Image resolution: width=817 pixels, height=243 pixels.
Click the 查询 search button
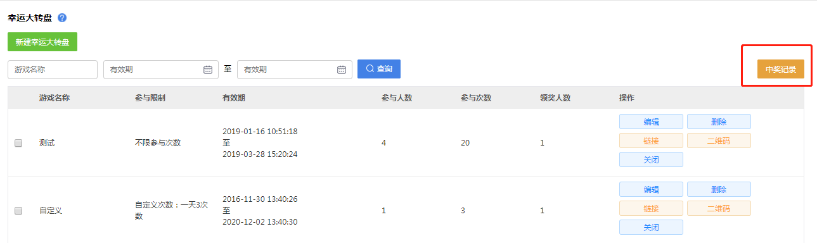click(x=379, y=69)
